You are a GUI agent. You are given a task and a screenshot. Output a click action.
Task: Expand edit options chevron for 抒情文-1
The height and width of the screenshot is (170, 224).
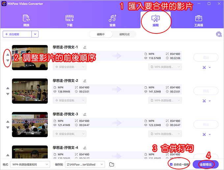[210, 68]
